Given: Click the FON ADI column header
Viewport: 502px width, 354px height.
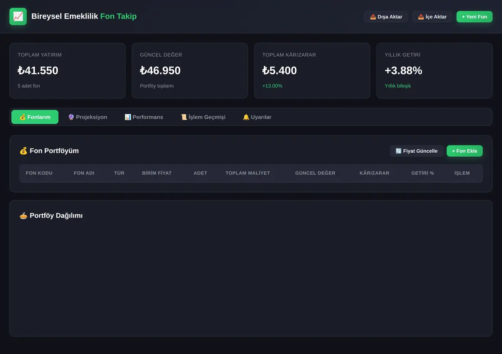Looking at the screenshot, I should pos(84,173).
